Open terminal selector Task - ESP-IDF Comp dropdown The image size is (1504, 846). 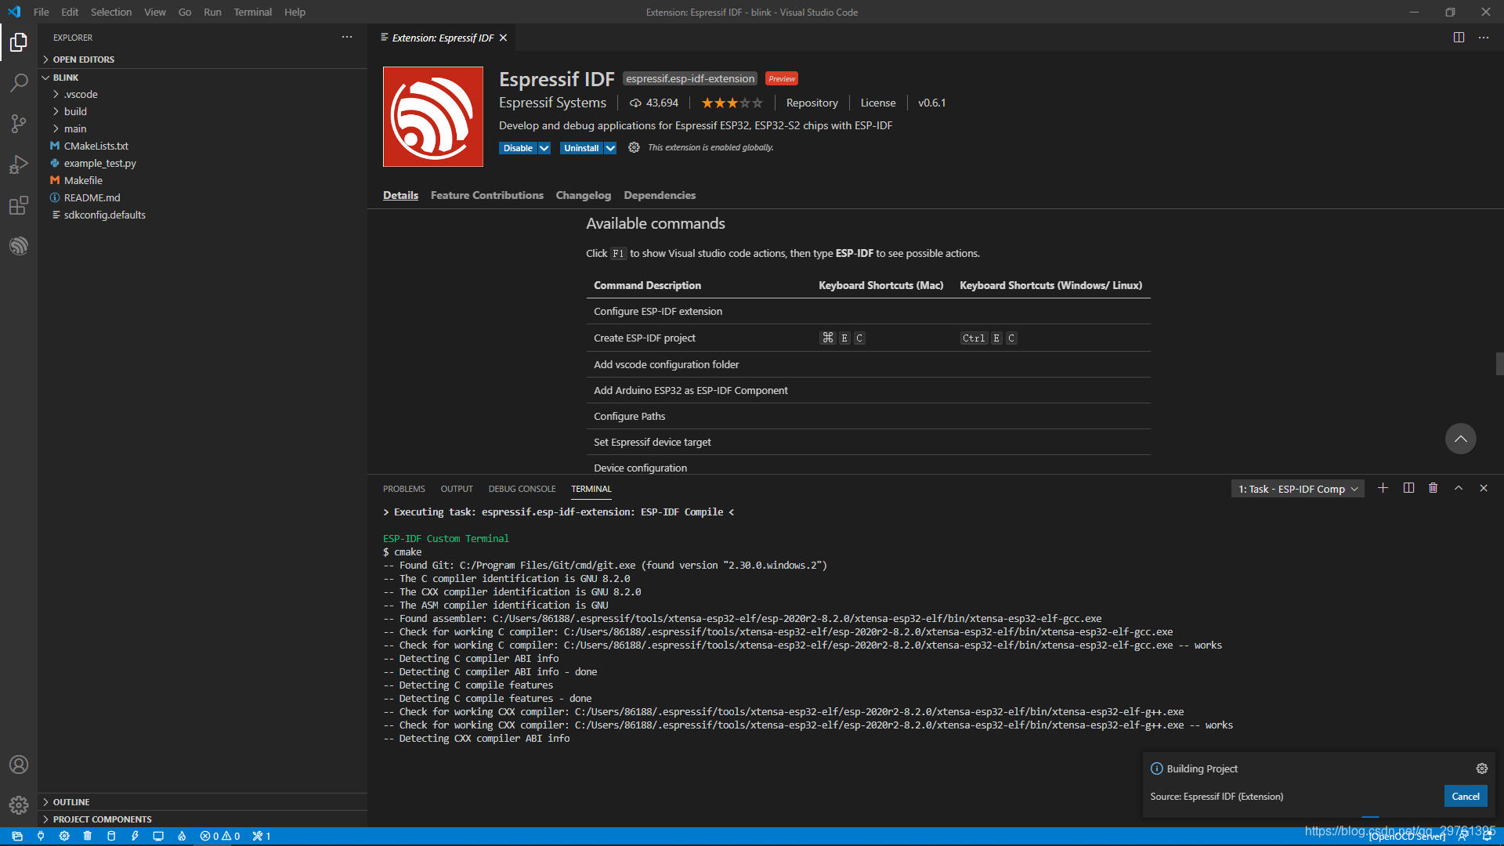(x=1298, y=489)
